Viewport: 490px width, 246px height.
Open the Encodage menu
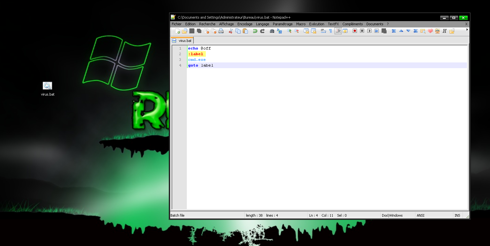(x=245, y=24)
